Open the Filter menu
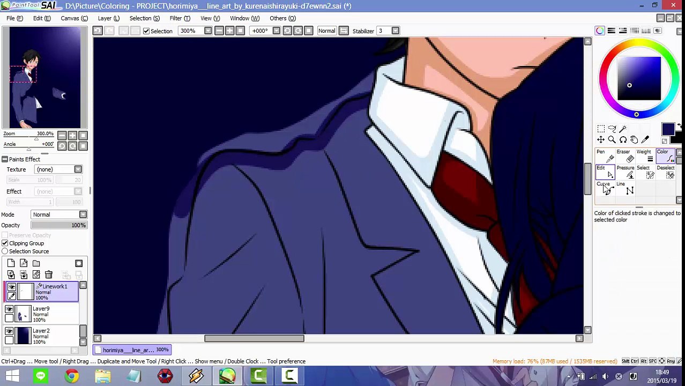Screen dimensions: 685x386 180,18
